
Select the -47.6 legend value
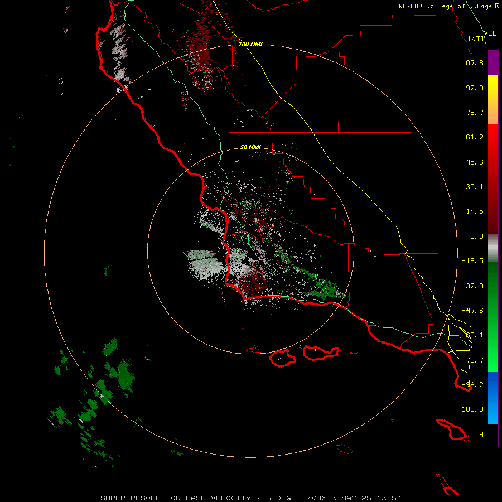(472, 311)
